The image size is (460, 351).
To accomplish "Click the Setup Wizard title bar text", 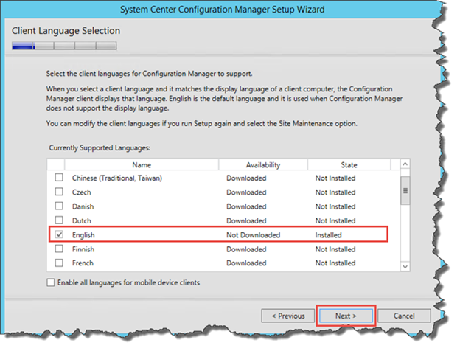I will coord(222,9).
